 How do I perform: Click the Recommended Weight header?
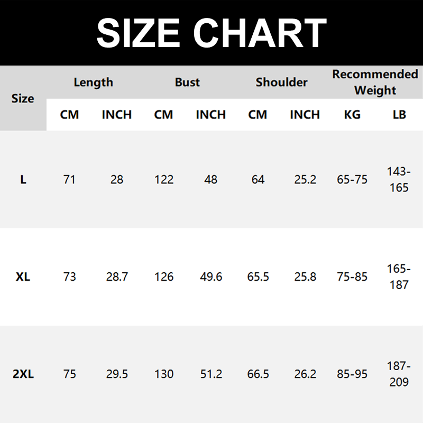pyautogui.click(x=375, y=82)
